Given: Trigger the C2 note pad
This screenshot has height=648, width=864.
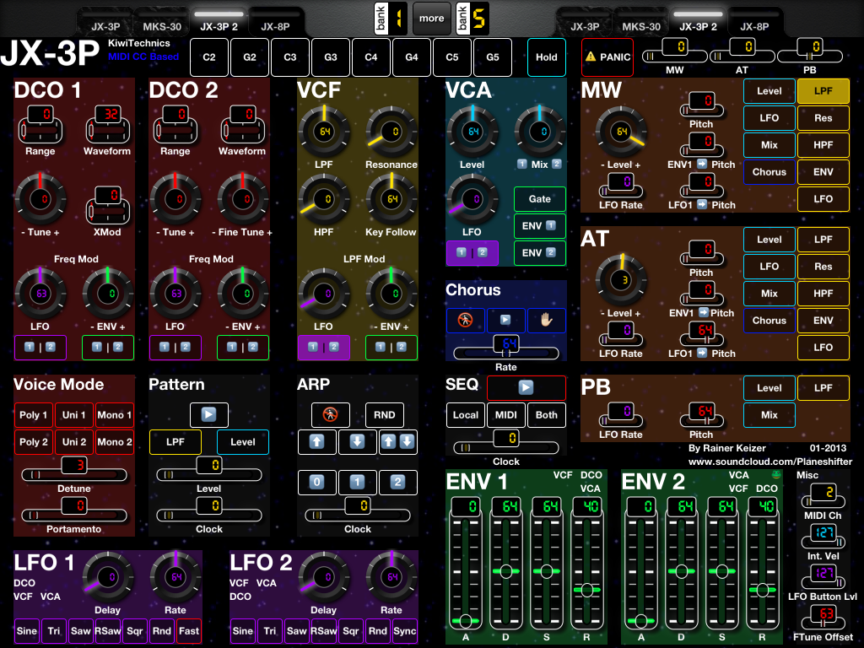Looking at the screenshot, I should click(x=209, y=57).
